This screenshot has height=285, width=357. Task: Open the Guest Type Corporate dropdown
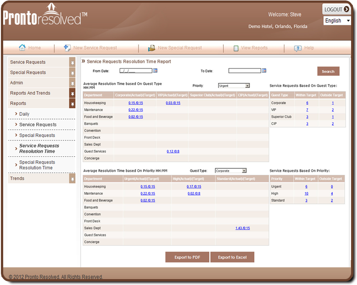(231, 171)
